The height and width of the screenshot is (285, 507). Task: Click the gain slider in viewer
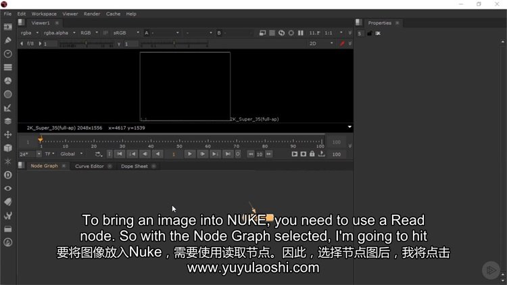(x=86, y=44)
